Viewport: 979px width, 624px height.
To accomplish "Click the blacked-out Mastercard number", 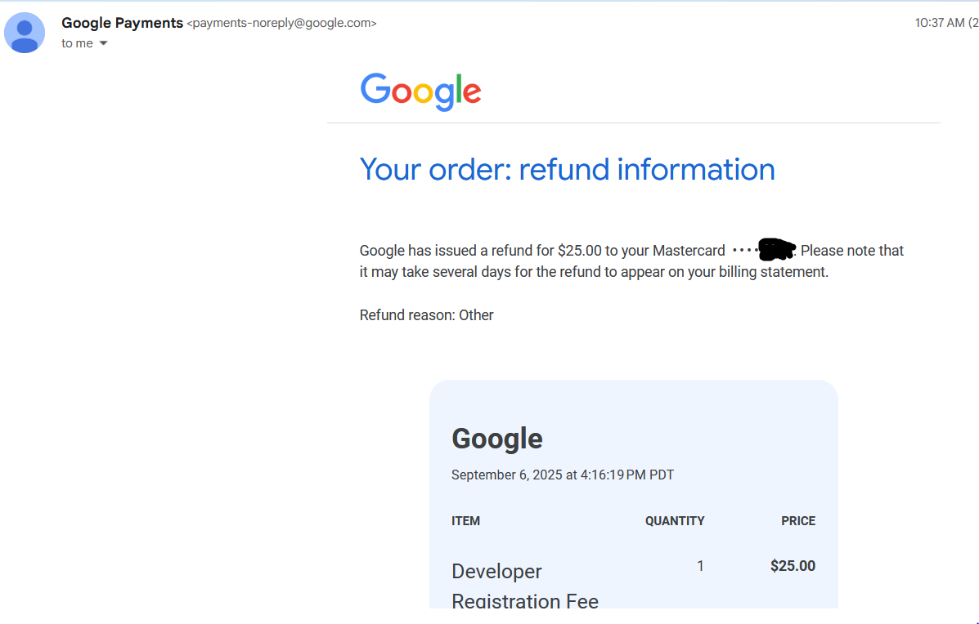I will (x=777, y=249).
